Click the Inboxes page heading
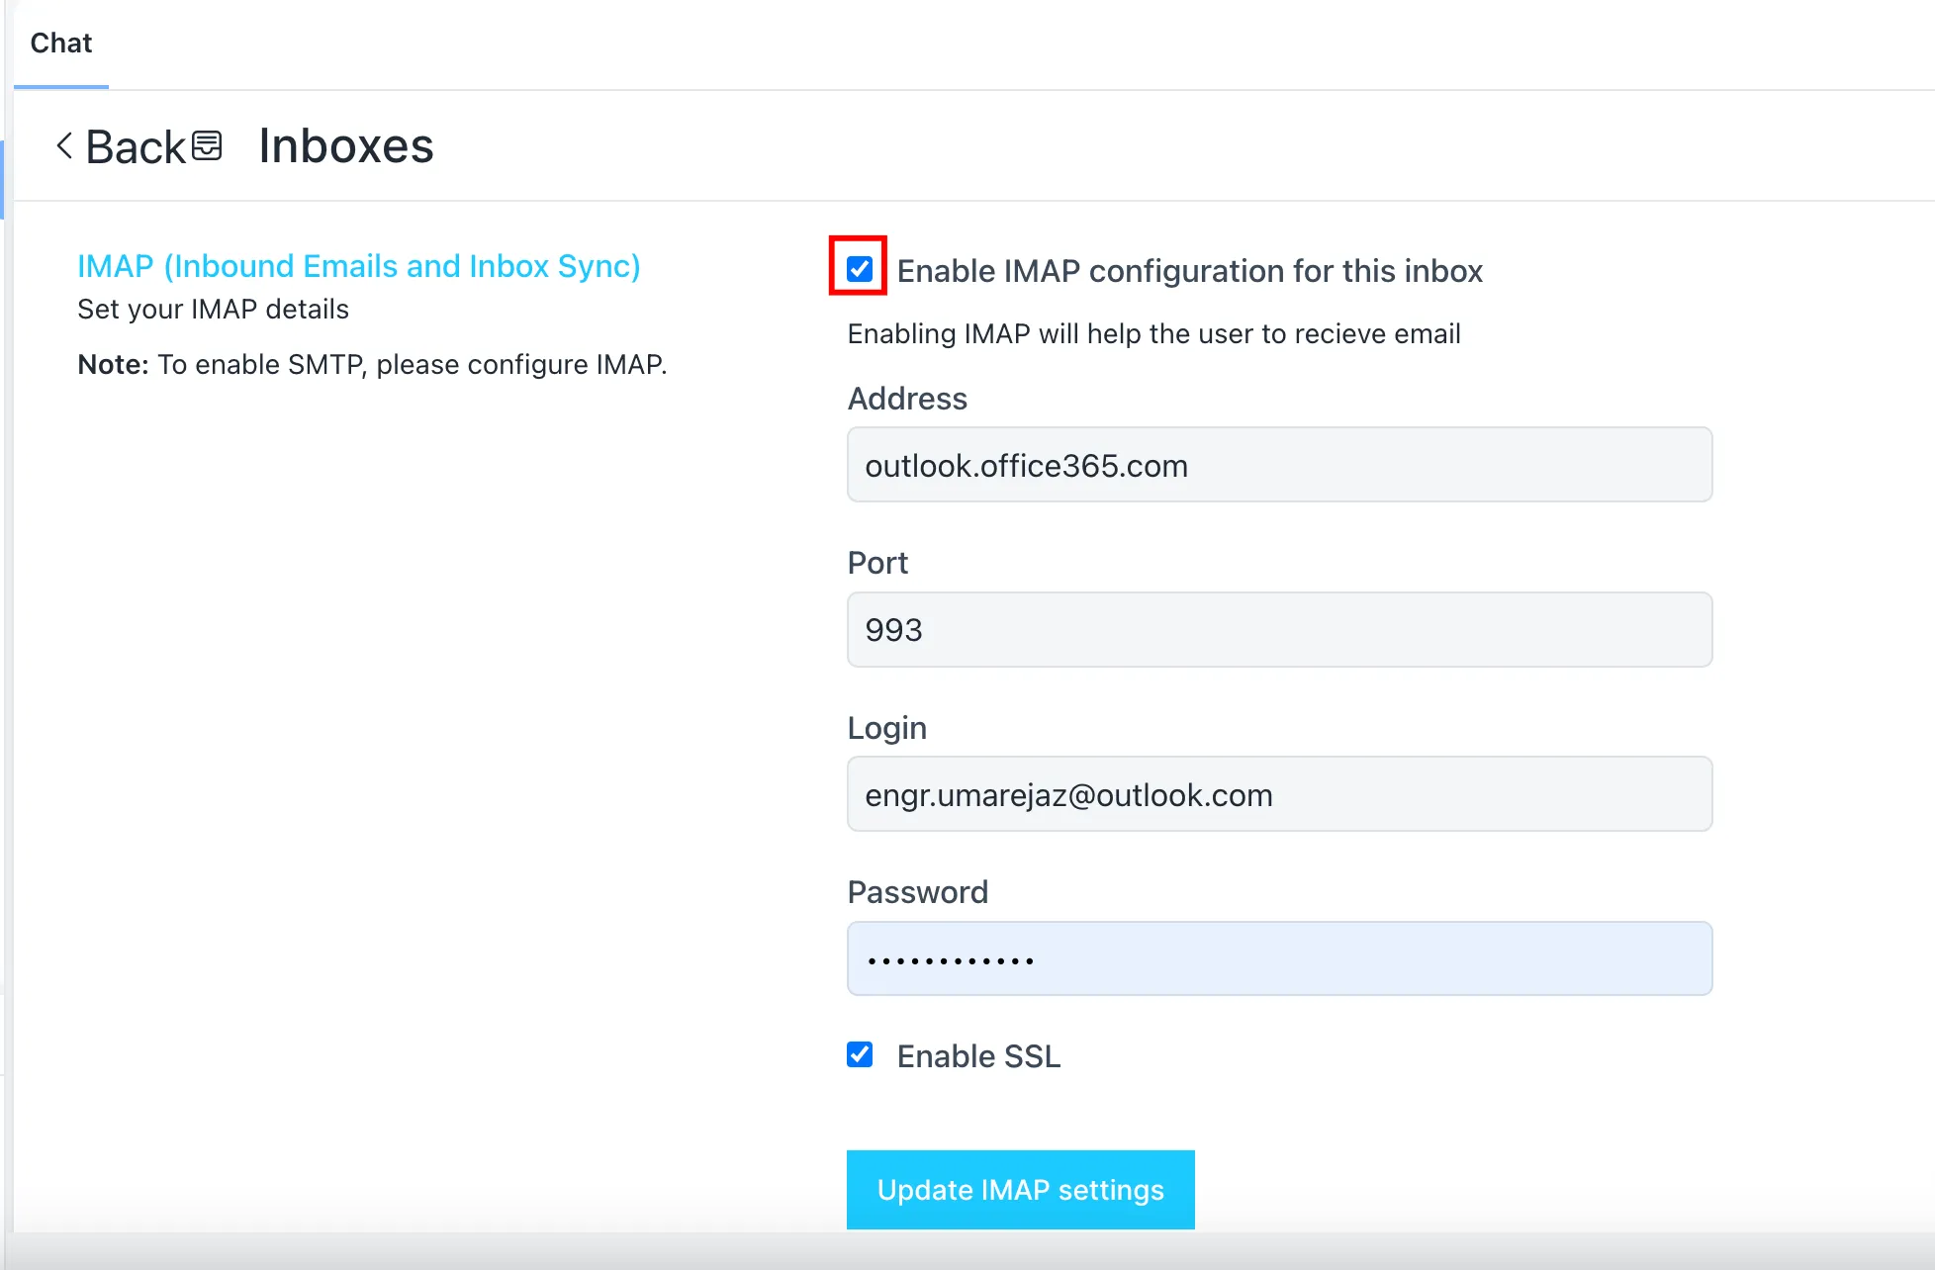The width and height of the screenshot is (1935, 1270). pos(346,146)
